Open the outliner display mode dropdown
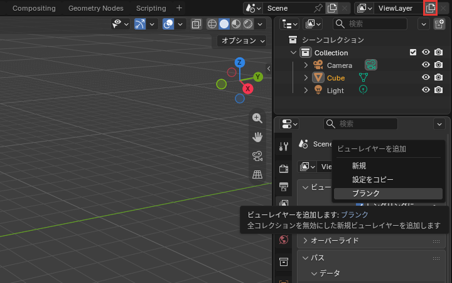Image resolution: width=452 pixels, height=283 pixels. [313, 24]
